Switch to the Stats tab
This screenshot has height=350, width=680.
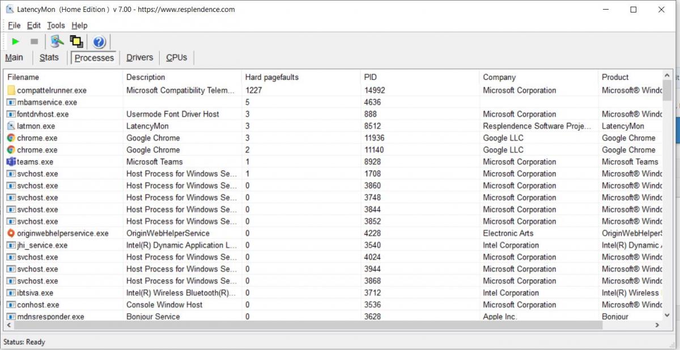pos(49,57)
